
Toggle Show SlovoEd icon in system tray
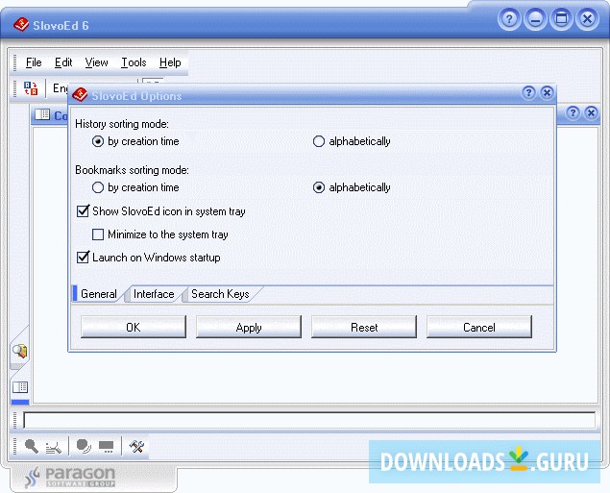[161, 211]
